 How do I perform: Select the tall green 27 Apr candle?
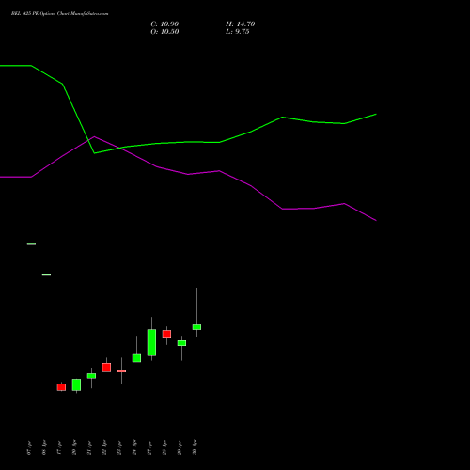tap(151, 342)
